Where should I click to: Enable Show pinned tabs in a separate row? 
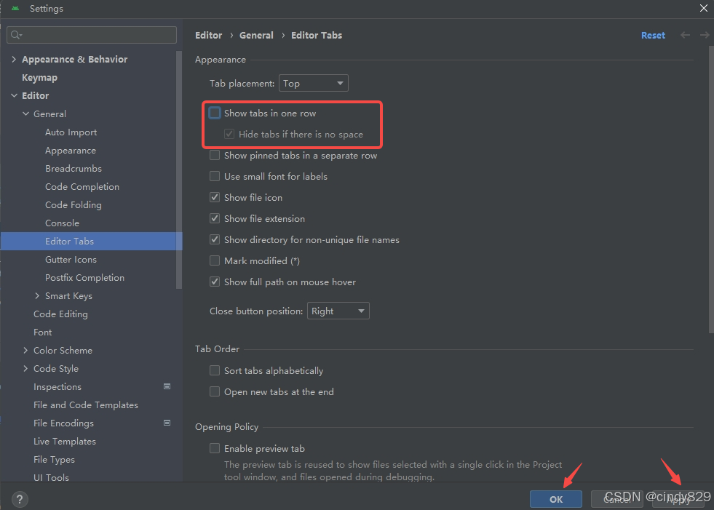pyautogui.click(x=215, y=155)
